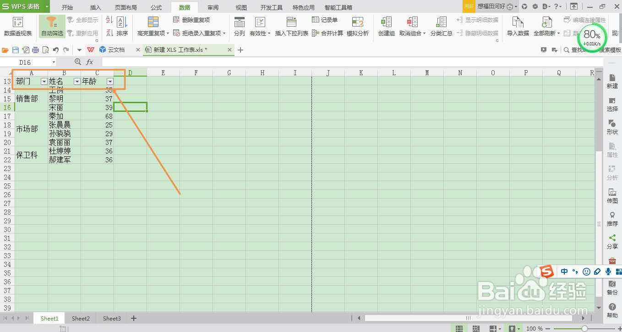Open the 审阅 ribbon tab
This screenshot has height=332, width=622.
[x=213, y=7]
